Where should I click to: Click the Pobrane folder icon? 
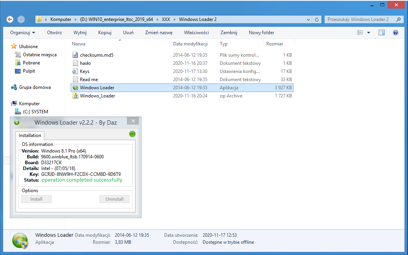[x=18, y=63]
